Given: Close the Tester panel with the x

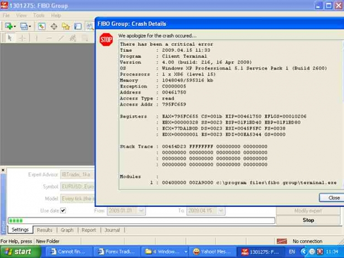Looking at the screenshot, I should point(3,170).
